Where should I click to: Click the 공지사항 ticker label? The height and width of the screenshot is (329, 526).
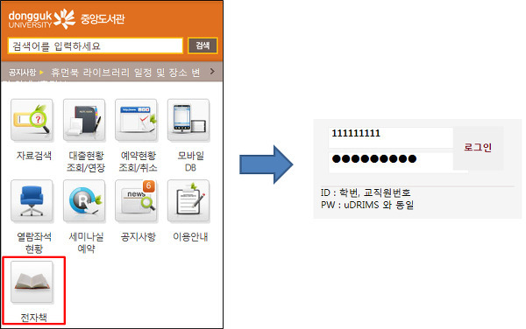(22, 73)
